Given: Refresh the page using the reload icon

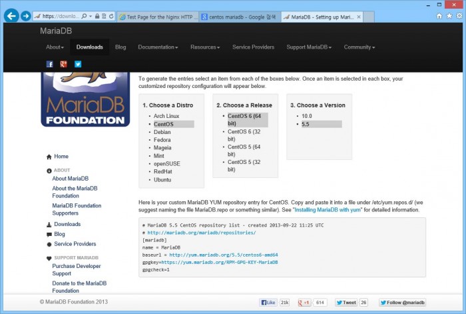Looking at the screenshot, I should click(111, 16).
